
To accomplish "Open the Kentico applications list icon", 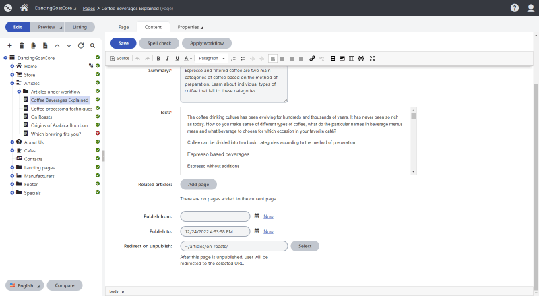I will point(8,8).
